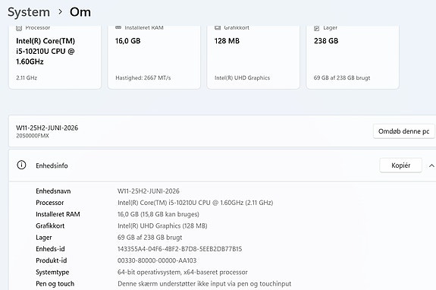Click Systemtype value 64-bit operativsystem
This screenshot has width=436, height=290.
[x=183, y=273]
